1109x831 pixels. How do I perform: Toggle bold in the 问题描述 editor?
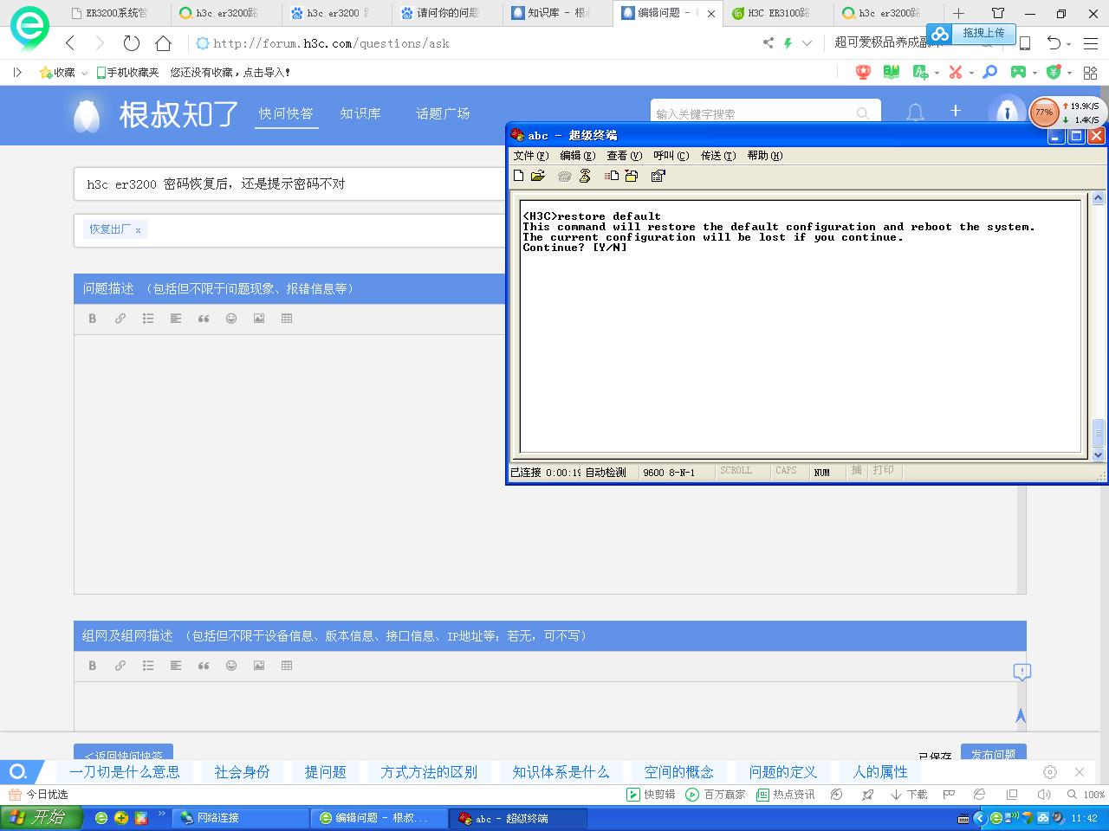pyautogui.click(x=93, y=319)
